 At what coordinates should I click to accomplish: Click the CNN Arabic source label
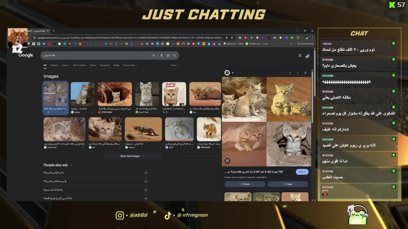[107, 112]
